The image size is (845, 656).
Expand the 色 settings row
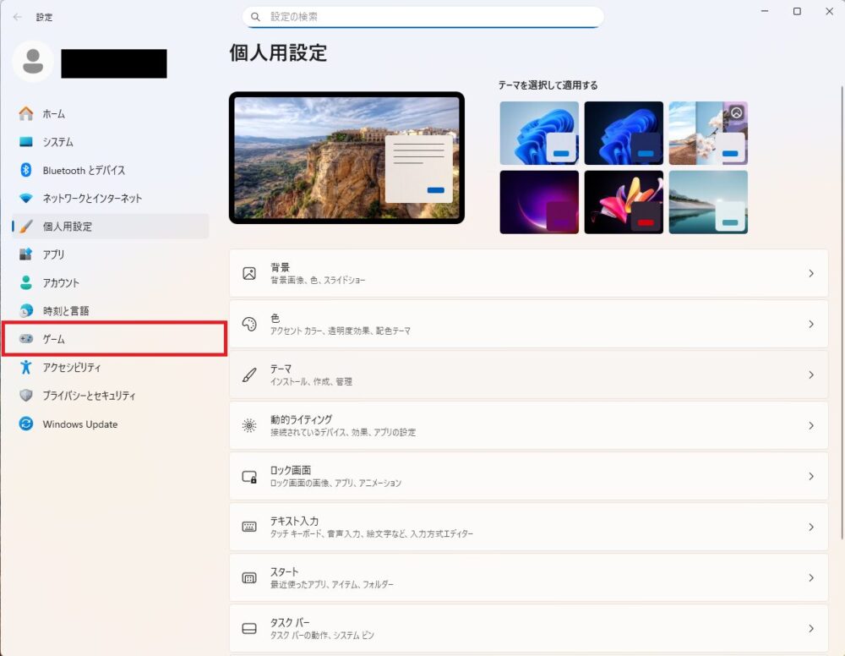[x=528, y=323]
